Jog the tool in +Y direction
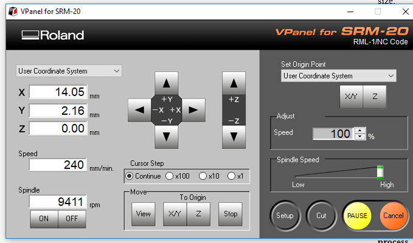 (x=167, y=83)
